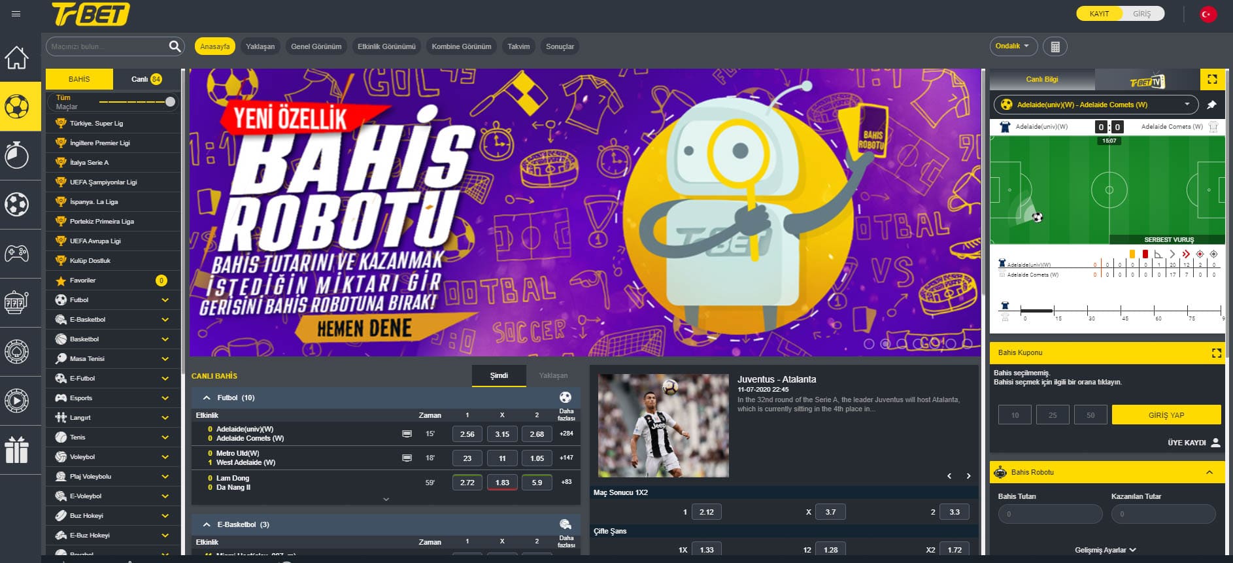This screenshot has width=1233, height=563.
Task: Click the T-BET logo
Action: [91, 14]
